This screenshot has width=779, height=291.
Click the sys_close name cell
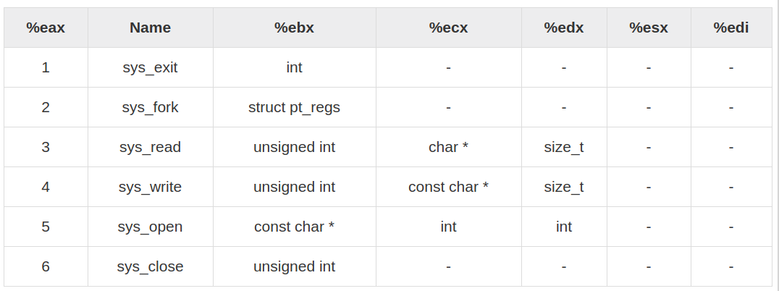(151, 266)
